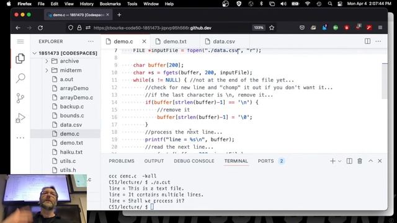
Task: Open the Wi-Fi status menu
Action: click(308, 4)
